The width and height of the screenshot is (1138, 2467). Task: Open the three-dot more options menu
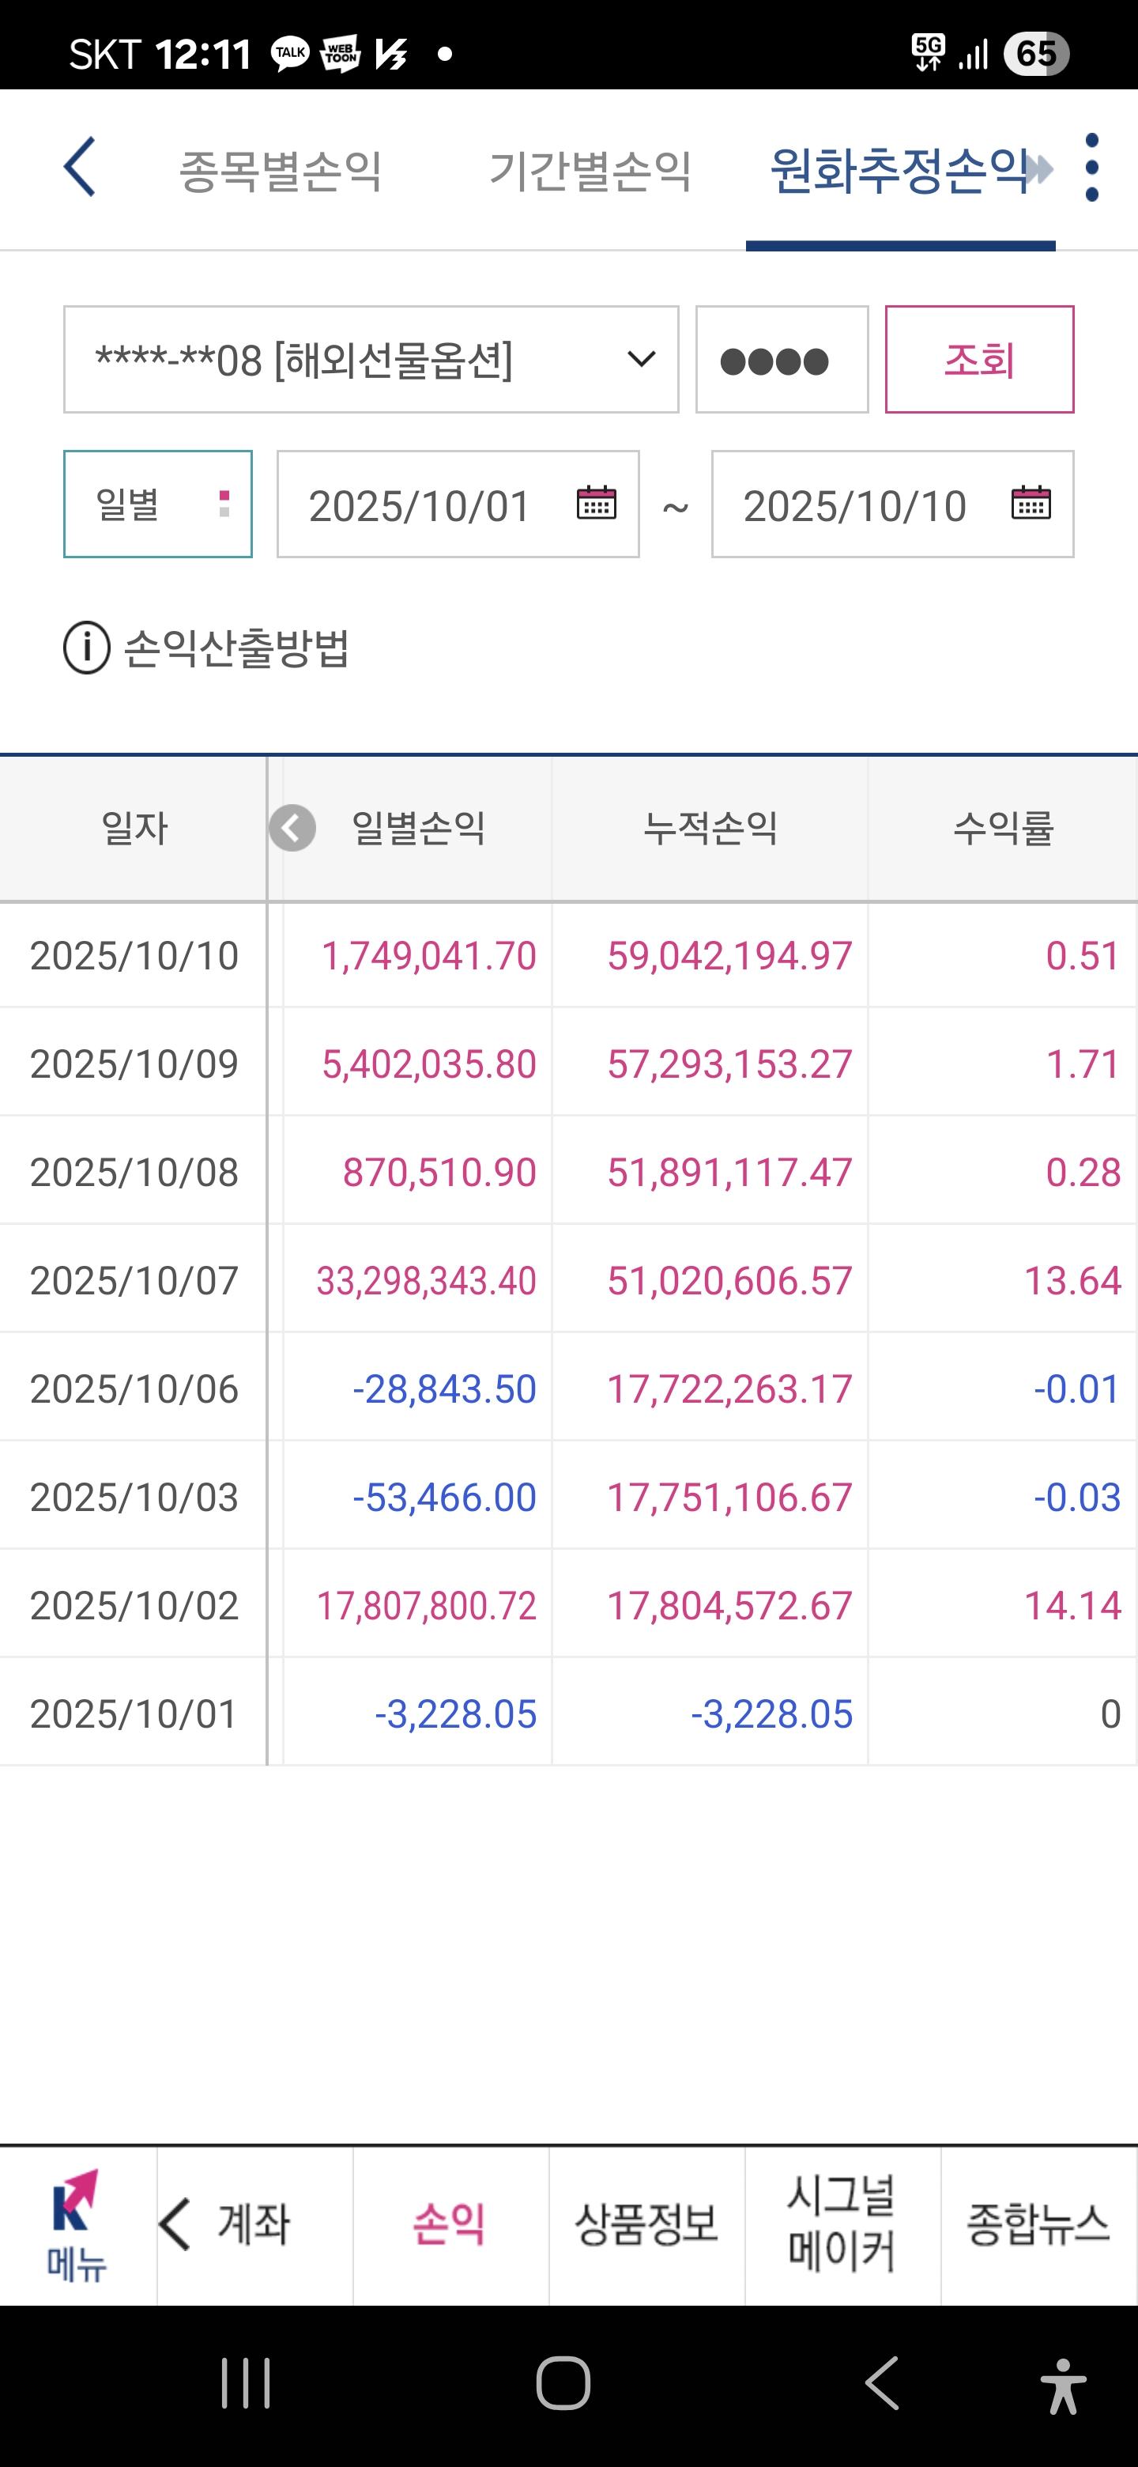click(x=1092, y=168)
